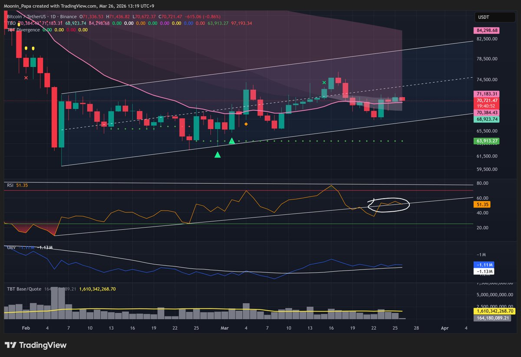Click the yellow 1,610,342,268.70 axis label
This screenshot has height=357, width=521.
[495, 311]
